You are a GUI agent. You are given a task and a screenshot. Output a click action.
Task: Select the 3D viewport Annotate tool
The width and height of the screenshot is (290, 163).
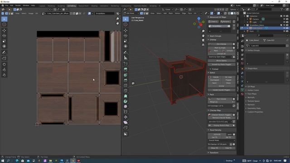tap(126, 53)
